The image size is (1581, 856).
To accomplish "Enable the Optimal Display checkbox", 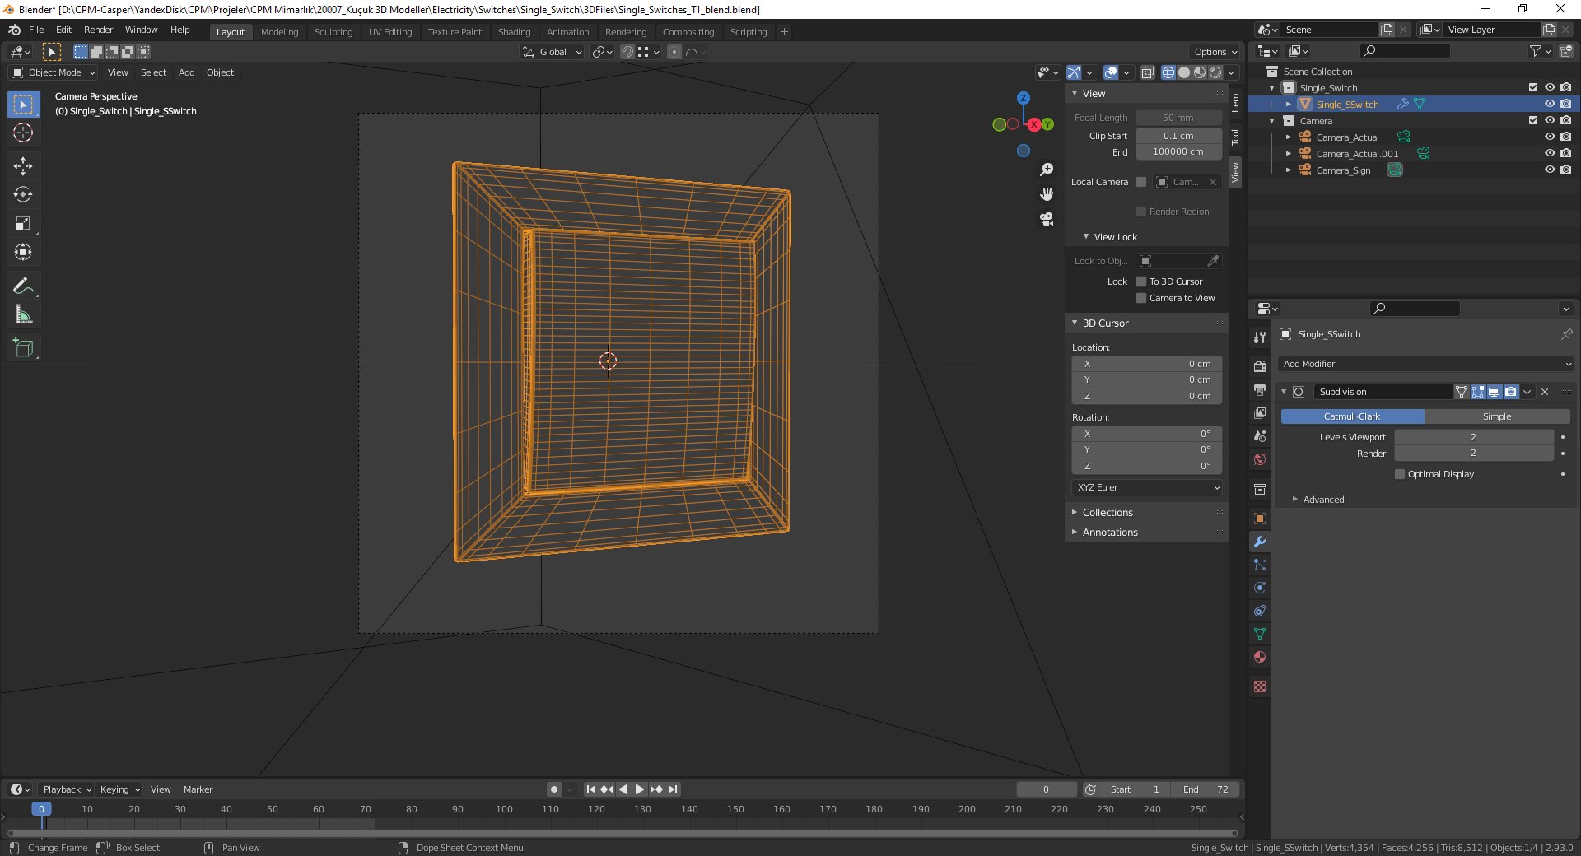I will pos(1400,474).
